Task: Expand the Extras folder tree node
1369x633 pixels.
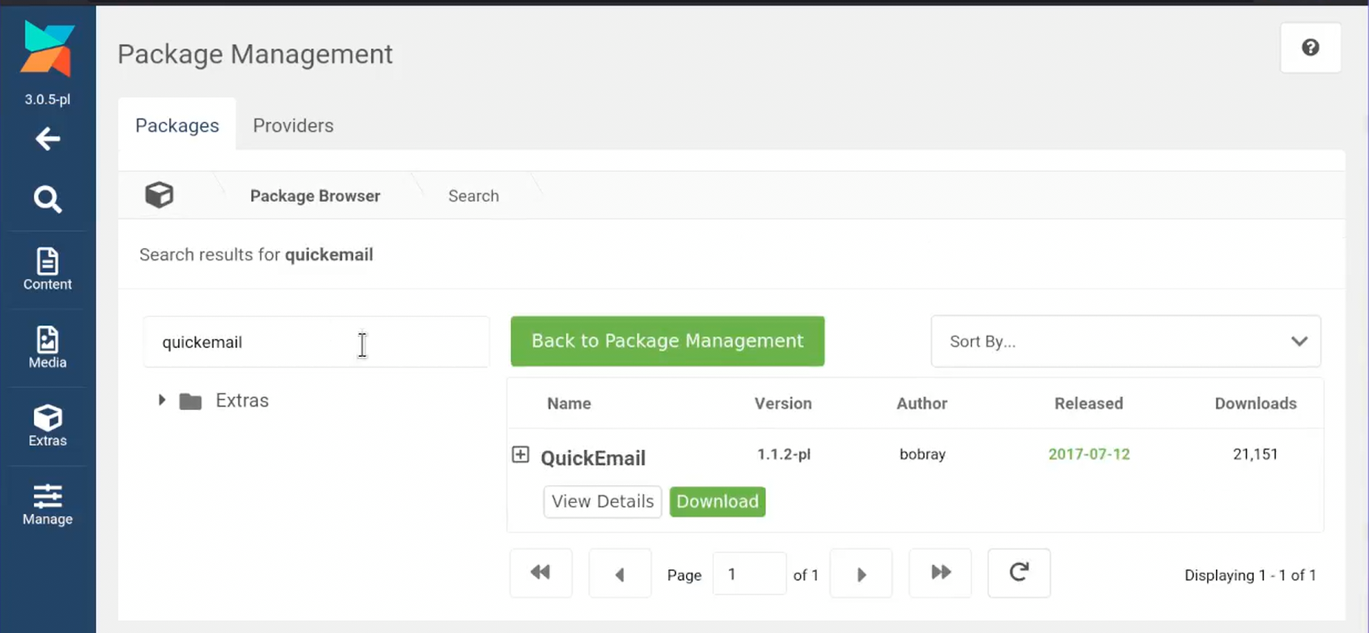Action: 162,400
